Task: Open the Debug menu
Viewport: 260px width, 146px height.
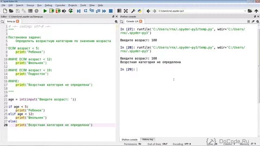Action: 48,5
